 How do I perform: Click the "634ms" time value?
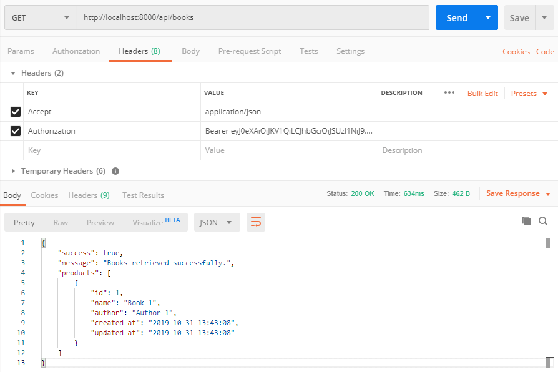click(414, 193)
